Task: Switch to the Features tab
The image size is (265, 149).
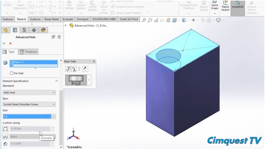Action: (8, 19)
